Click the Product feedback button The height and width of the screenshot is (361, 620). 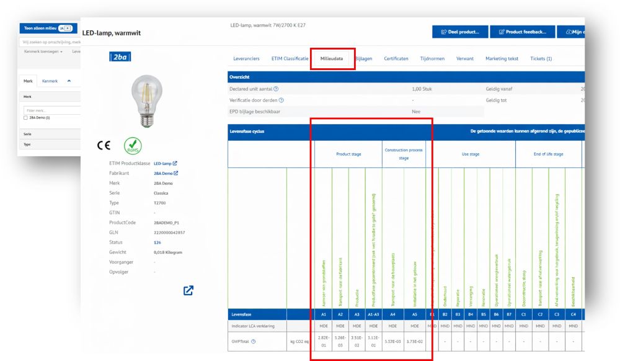click(x=522, y=32)
